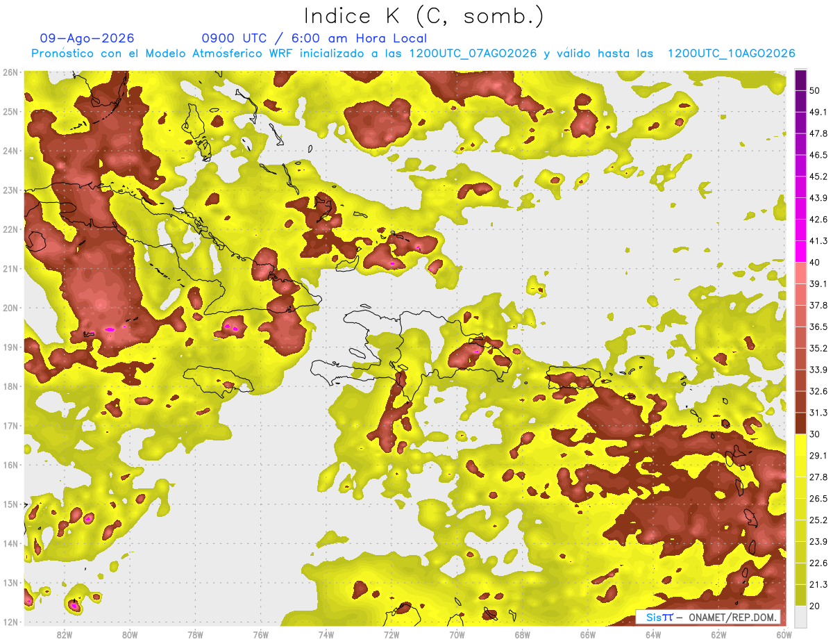Click the latitude axis label '14N'
Viewport: 833px width, 644px height.
[11, 543]
